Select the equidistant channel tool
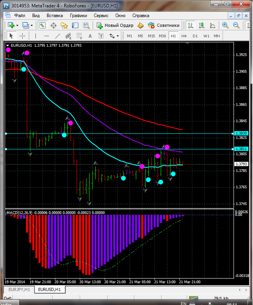253x305 pixels. pyautogui.click(x=69, y=36)
